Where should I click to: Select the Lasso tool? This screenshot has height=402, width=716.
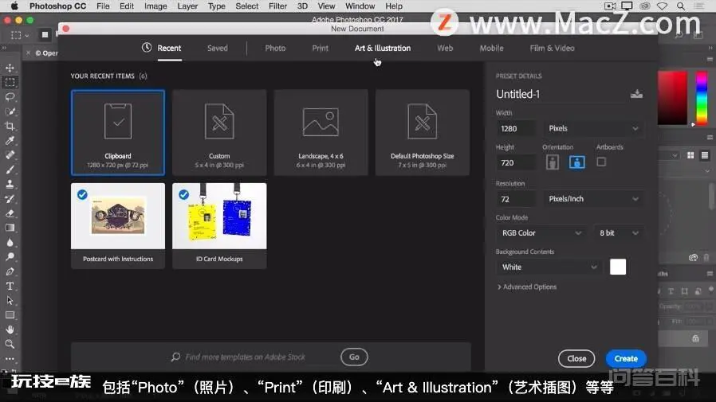point(10,97)
